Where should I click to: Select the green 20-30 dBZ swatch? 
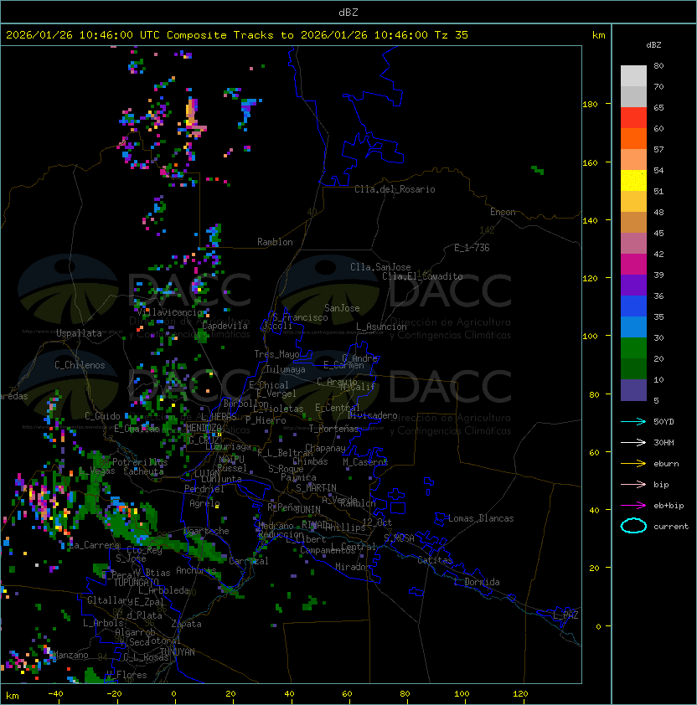click(633, 348)
